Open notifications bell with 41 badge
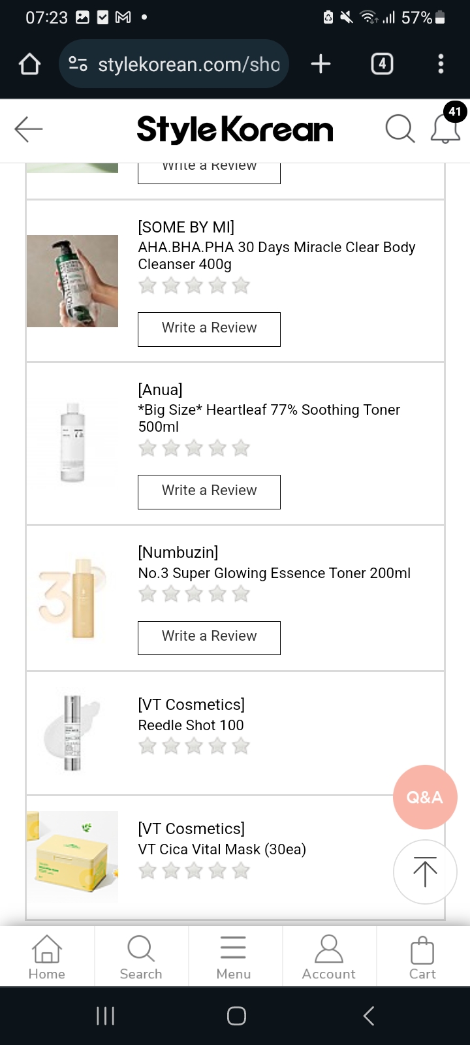470x1045 pixels. point(445,128)
